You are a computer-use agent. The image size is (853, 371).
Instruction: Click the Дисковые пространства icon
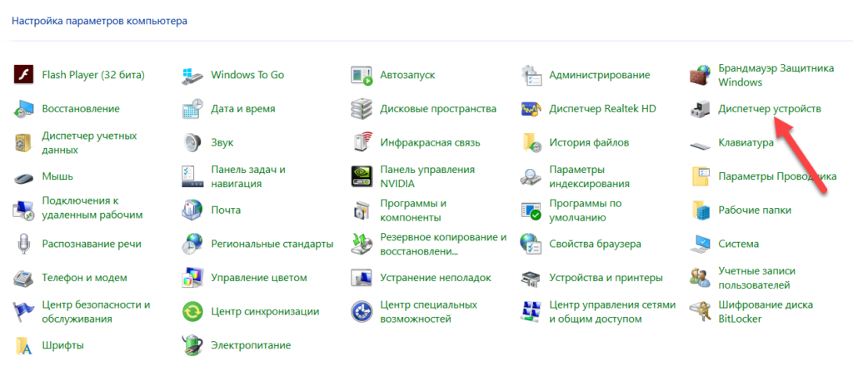(361, 109)
